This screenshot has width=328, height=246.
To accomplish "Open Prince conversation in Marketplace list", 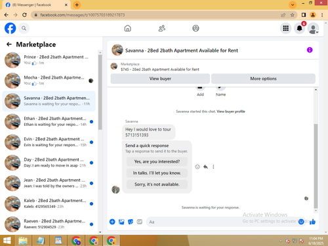I will point(49,60).
